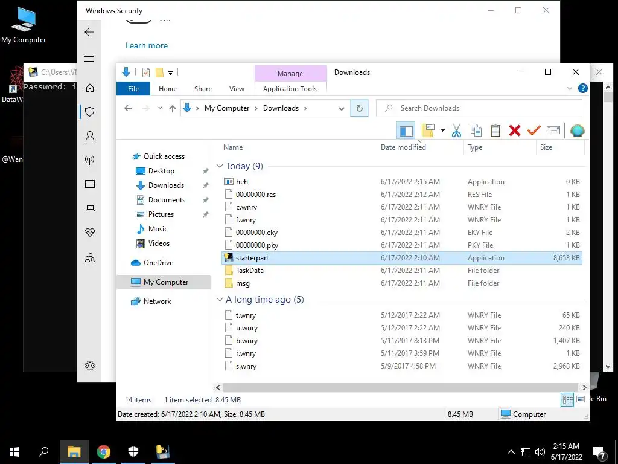Click Home icon in Windows Security sidebar
This screenshot has width=618, height=464.
coord(90,88)
